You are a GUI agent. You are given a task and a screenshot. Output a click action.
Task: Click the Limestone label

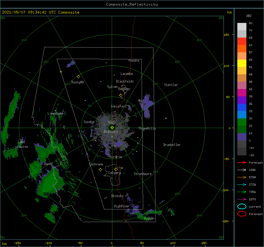coord(55,113)
